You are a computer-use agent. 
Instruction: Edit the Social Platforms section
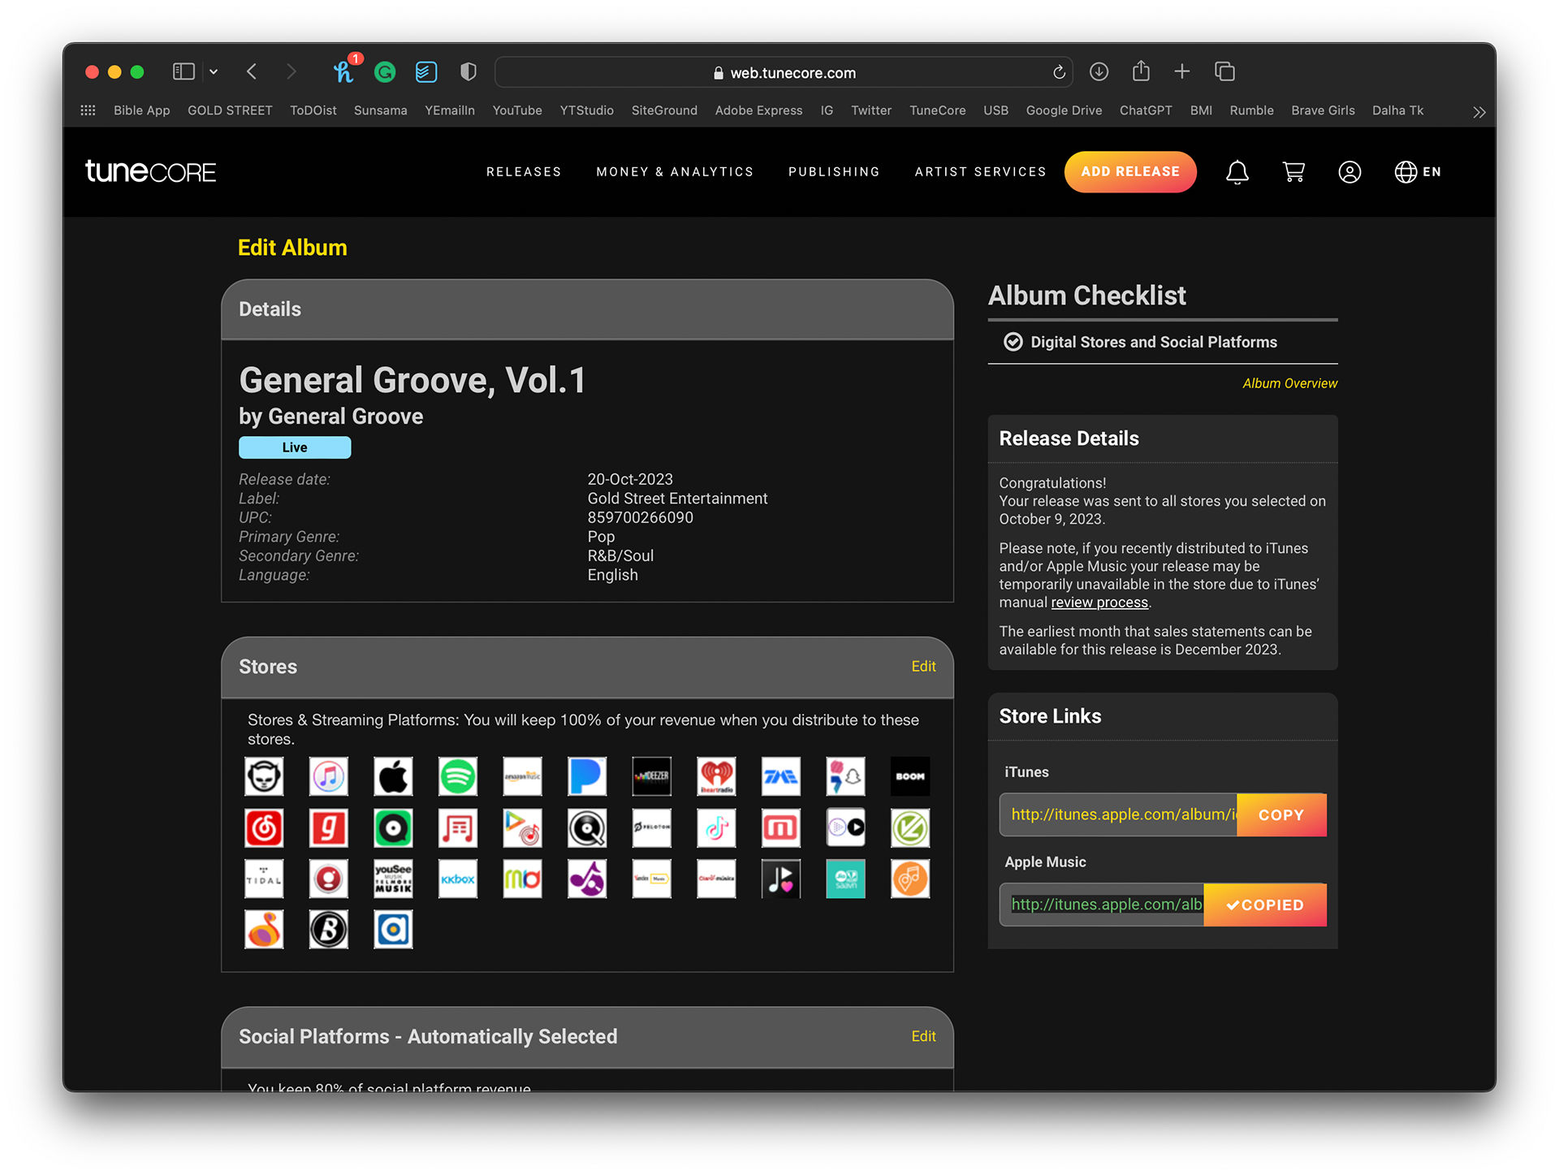[x=923, y=1037]
